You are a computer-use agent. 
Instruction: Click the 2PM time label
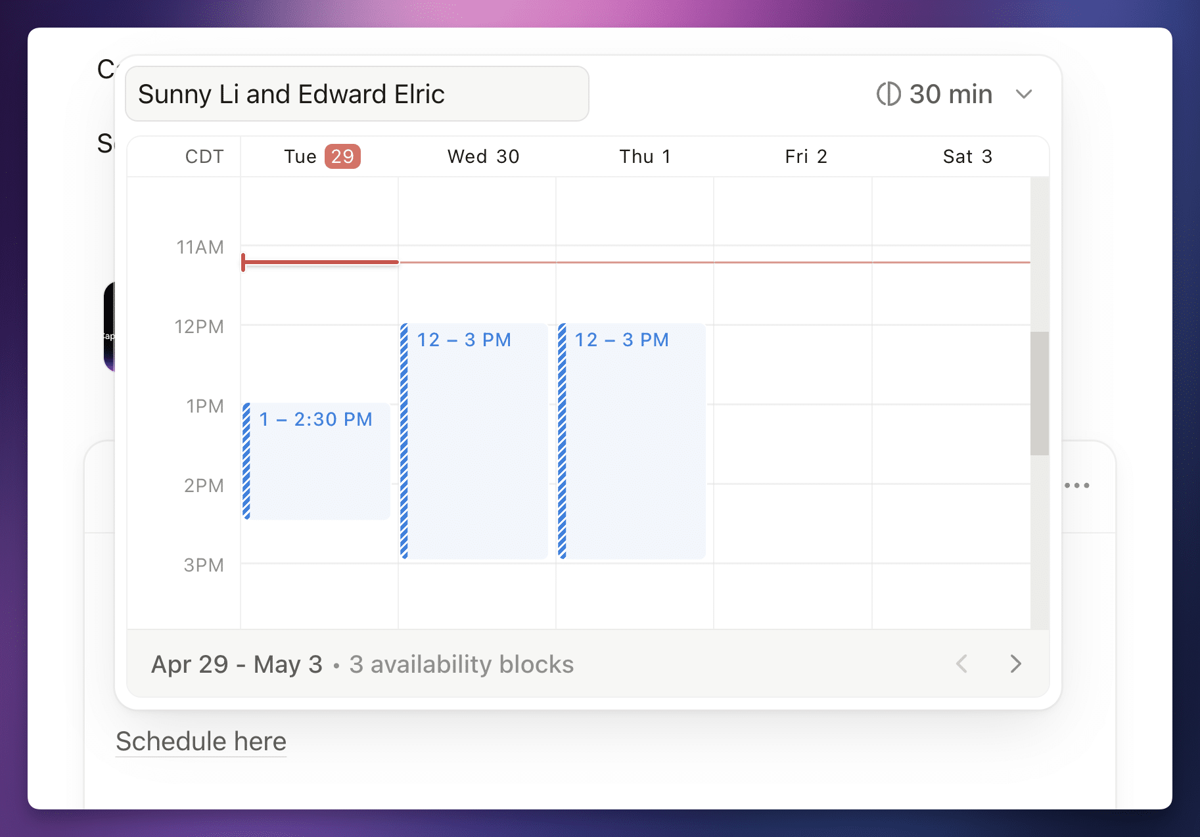click(204, 486)
